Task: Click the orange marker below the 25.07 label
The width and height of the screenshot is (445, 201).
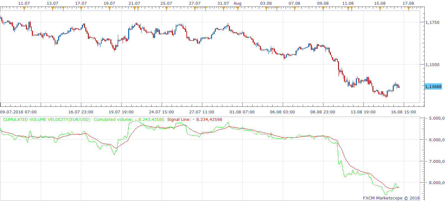Action: (x=166, y=8)
